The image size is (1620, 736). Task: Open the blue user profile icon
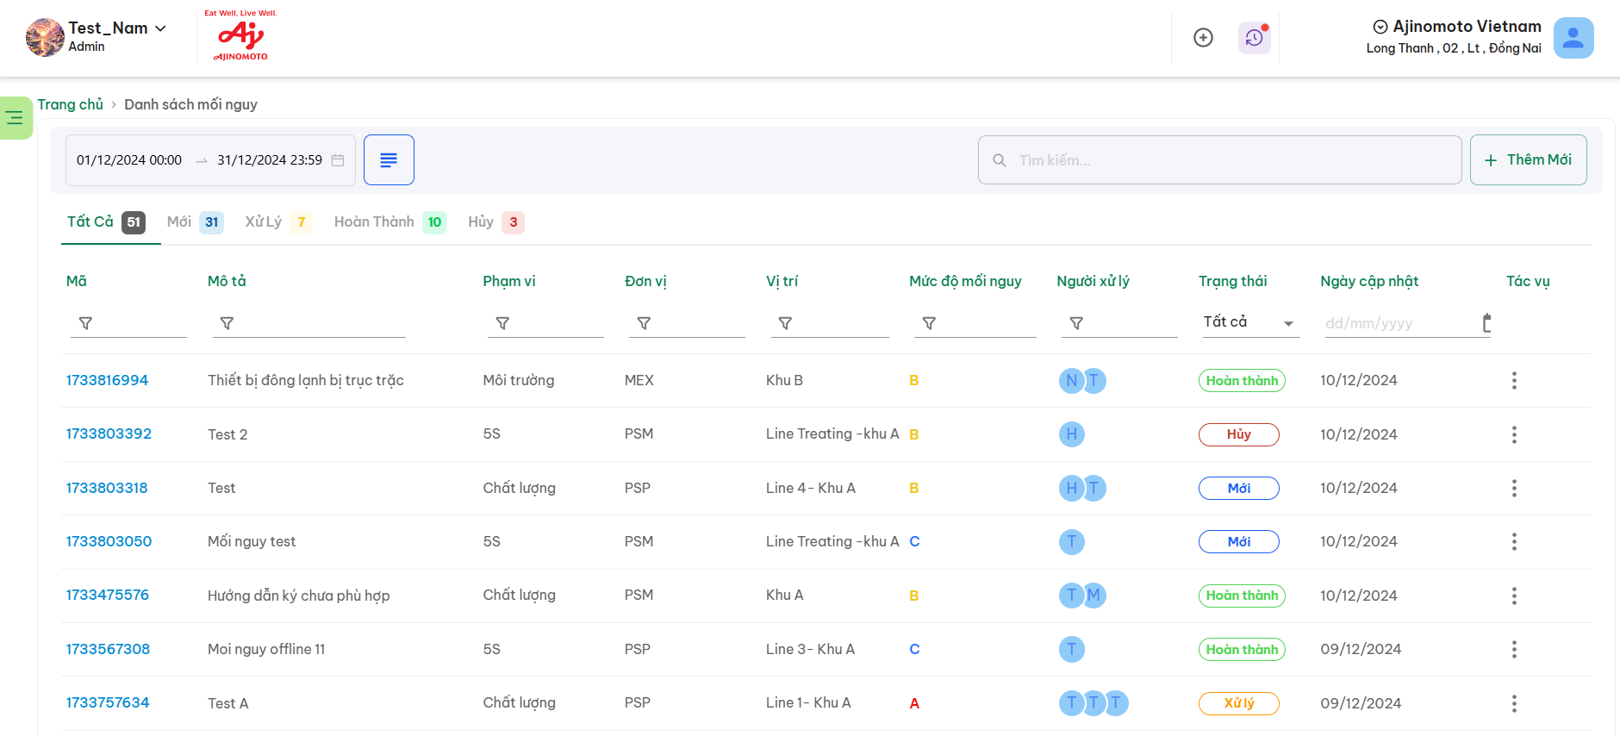(1573, 38)
